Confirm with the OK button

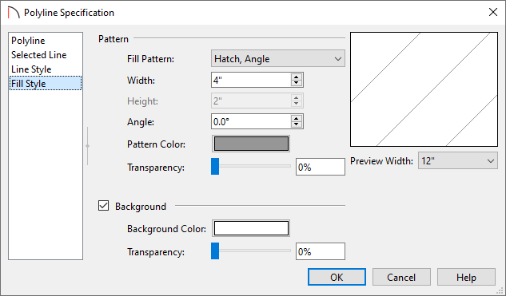pyautogui.click(x=337, y=277)
